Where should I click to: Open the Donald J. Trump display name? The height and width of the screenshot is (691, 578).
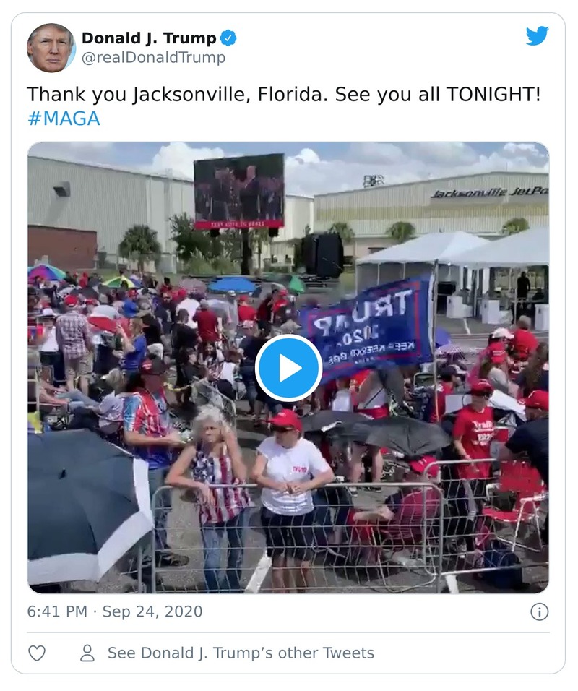point(149,38)
